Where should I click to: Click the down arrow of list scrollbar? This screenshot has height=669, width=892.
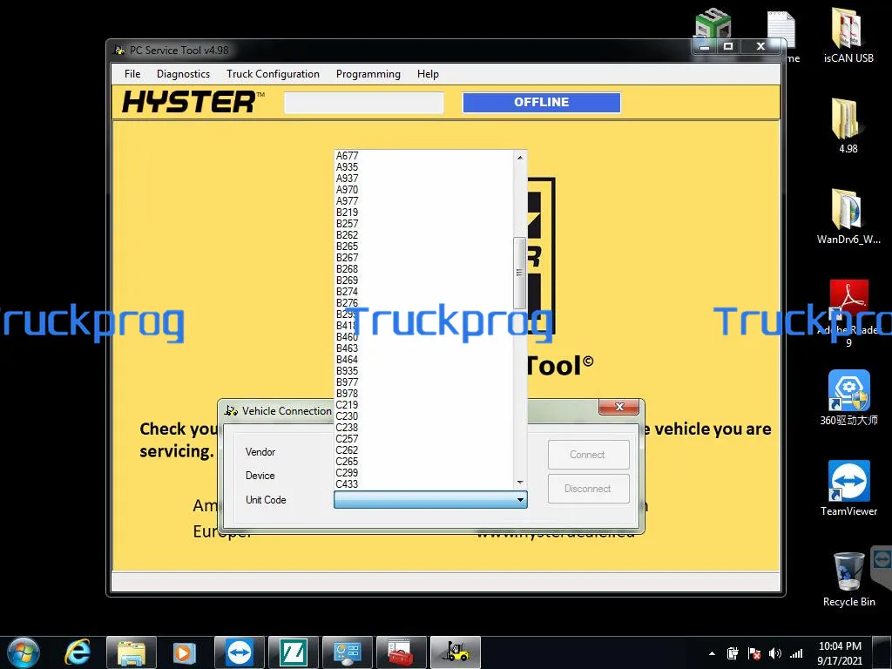click(x=520, y=483)
